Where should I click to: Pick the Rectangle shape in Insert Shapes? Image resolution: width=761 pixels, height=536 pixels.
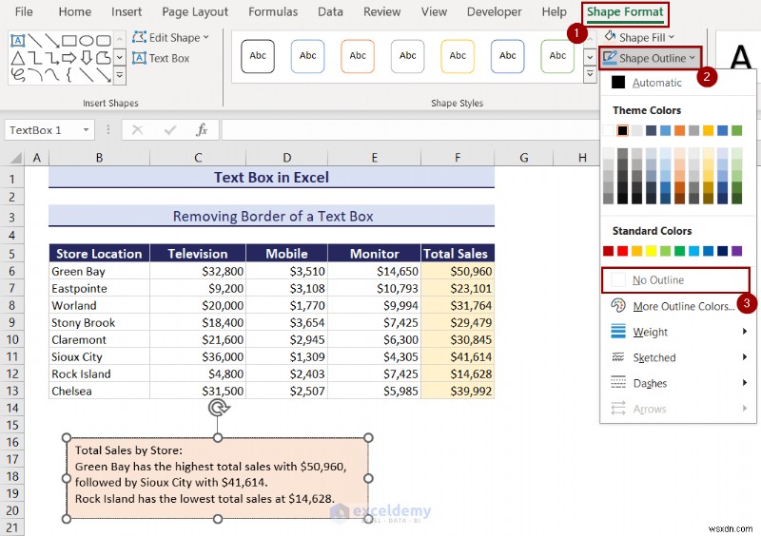coord(68,41)
